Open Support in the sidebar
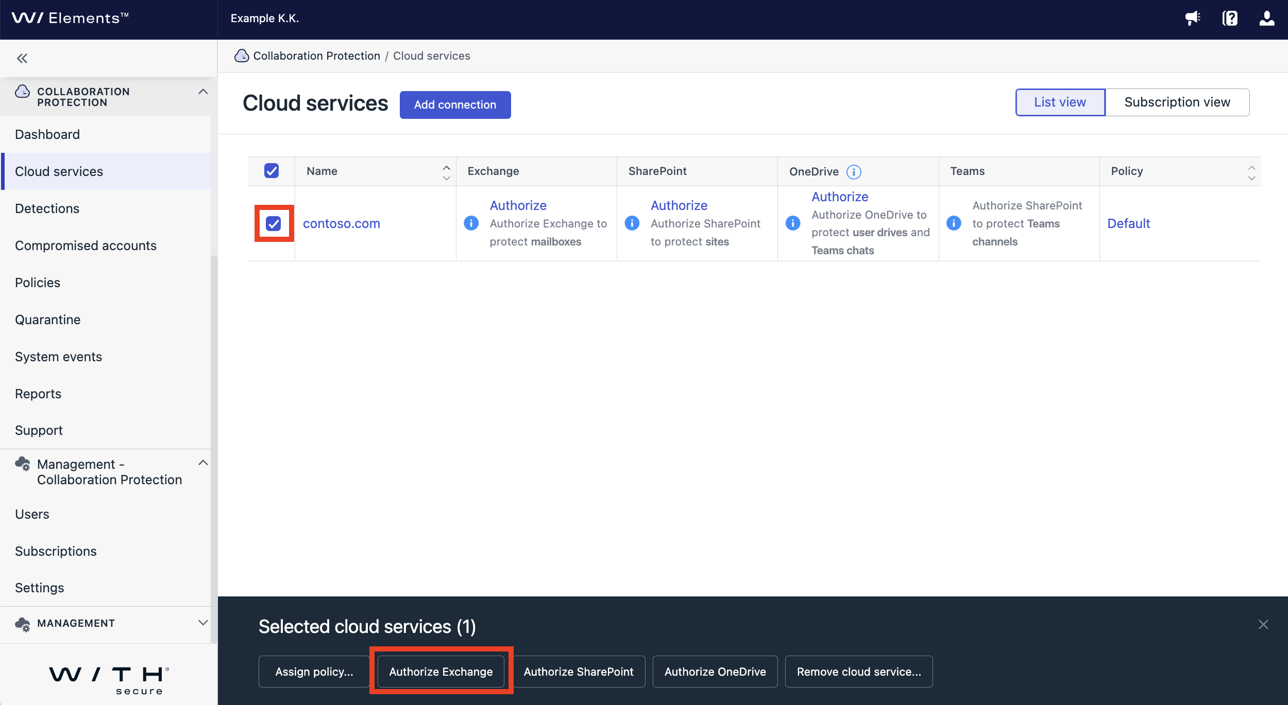Viewport: 1288px width, 705px height. tap(106, 430)
